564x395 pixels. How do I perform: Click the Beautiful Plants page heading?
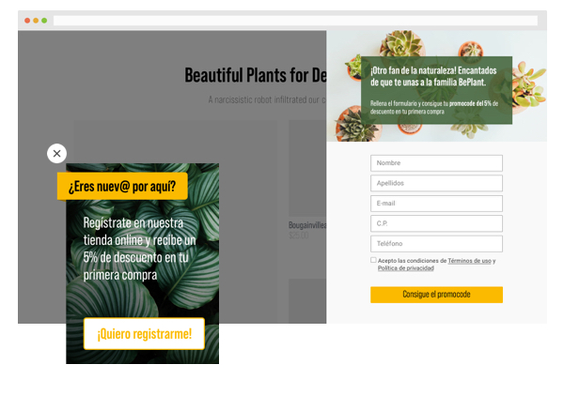(x=256, y=75)
